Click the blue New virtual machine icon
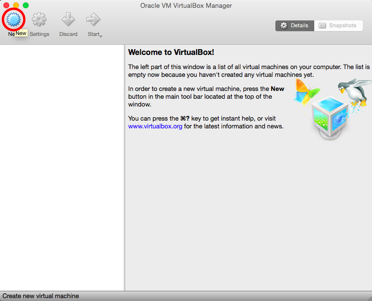The image size is (372, 301). 14,19
